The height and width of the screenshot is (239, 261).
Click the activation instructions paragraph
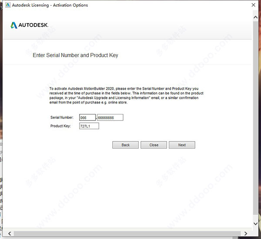pyautogui.click(x=126, y=95)
